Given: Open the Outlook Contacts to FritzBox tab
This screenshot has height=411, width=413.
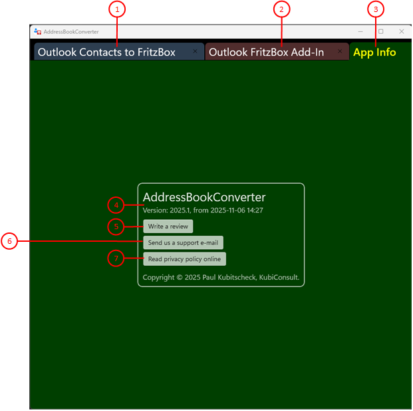Looking at the screenshot, I should 106,52.
